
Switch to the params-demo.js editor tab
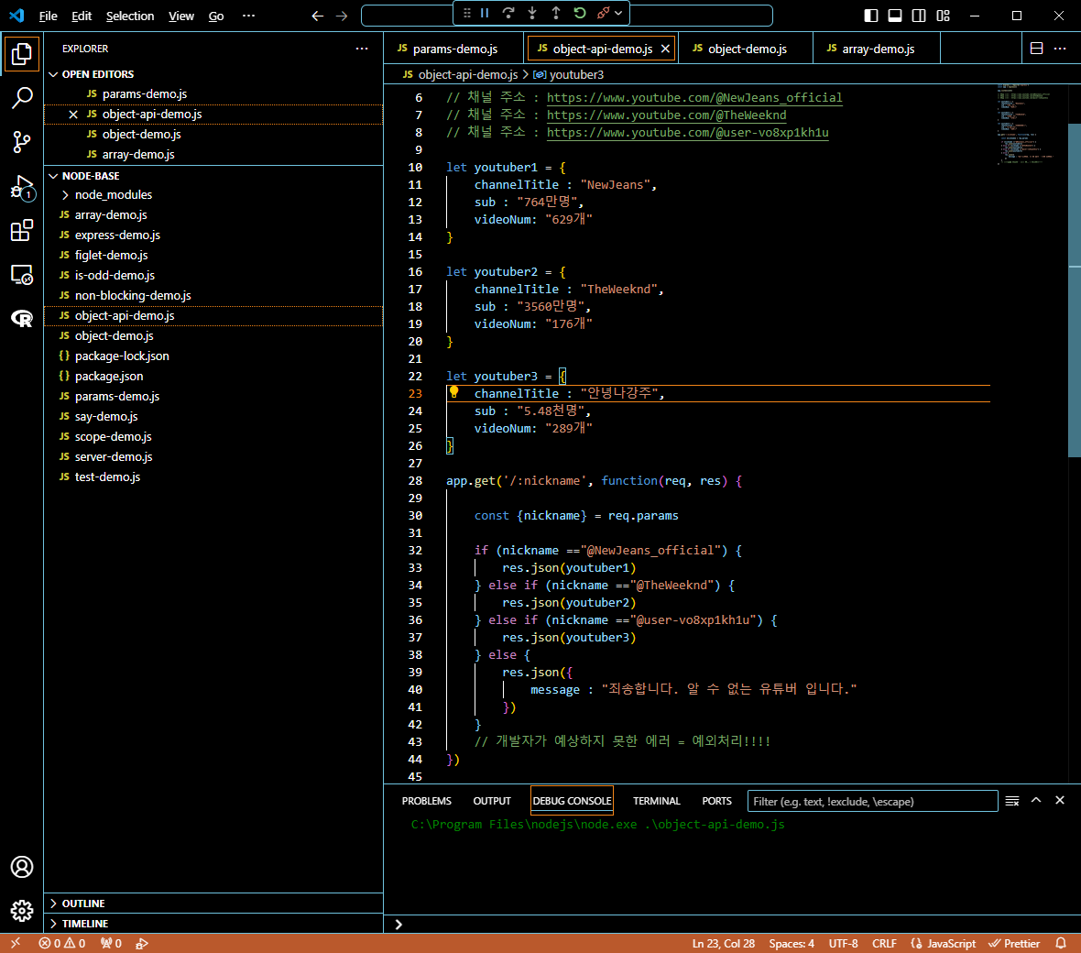(x=453, y=49)
